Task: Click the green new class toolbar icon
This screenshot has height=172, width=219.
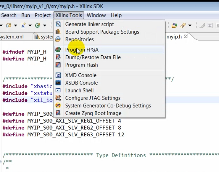Action: 38,25
